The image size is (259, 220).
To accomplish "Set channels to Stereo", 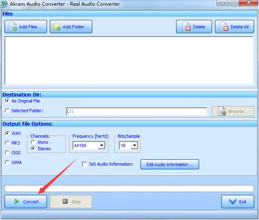I will click(33, 149).
